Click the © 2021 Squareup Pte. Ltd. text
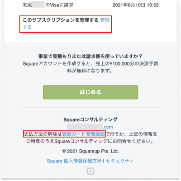Screen dimensions: 181x181 point(90,151)
